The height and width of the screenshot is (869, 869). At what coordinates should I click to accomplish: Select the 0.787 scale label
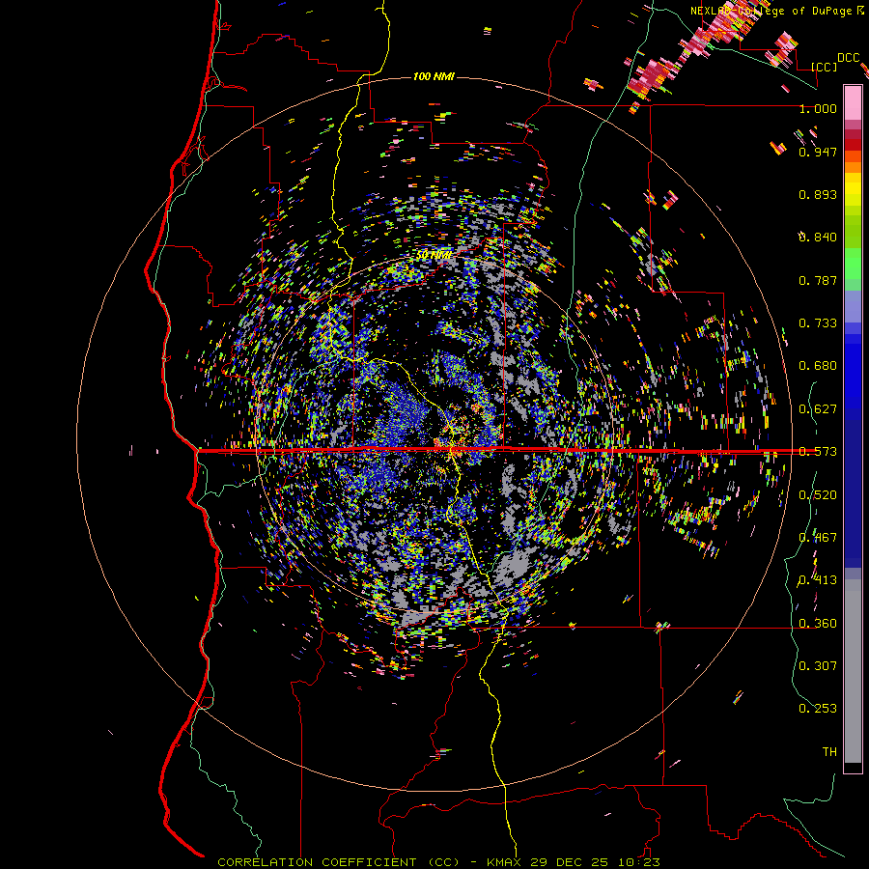[818, 280]
